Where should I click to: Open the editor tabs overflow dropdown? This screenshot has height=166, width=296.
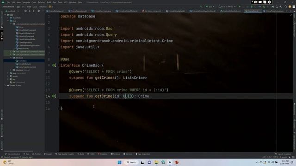(287, 11)
